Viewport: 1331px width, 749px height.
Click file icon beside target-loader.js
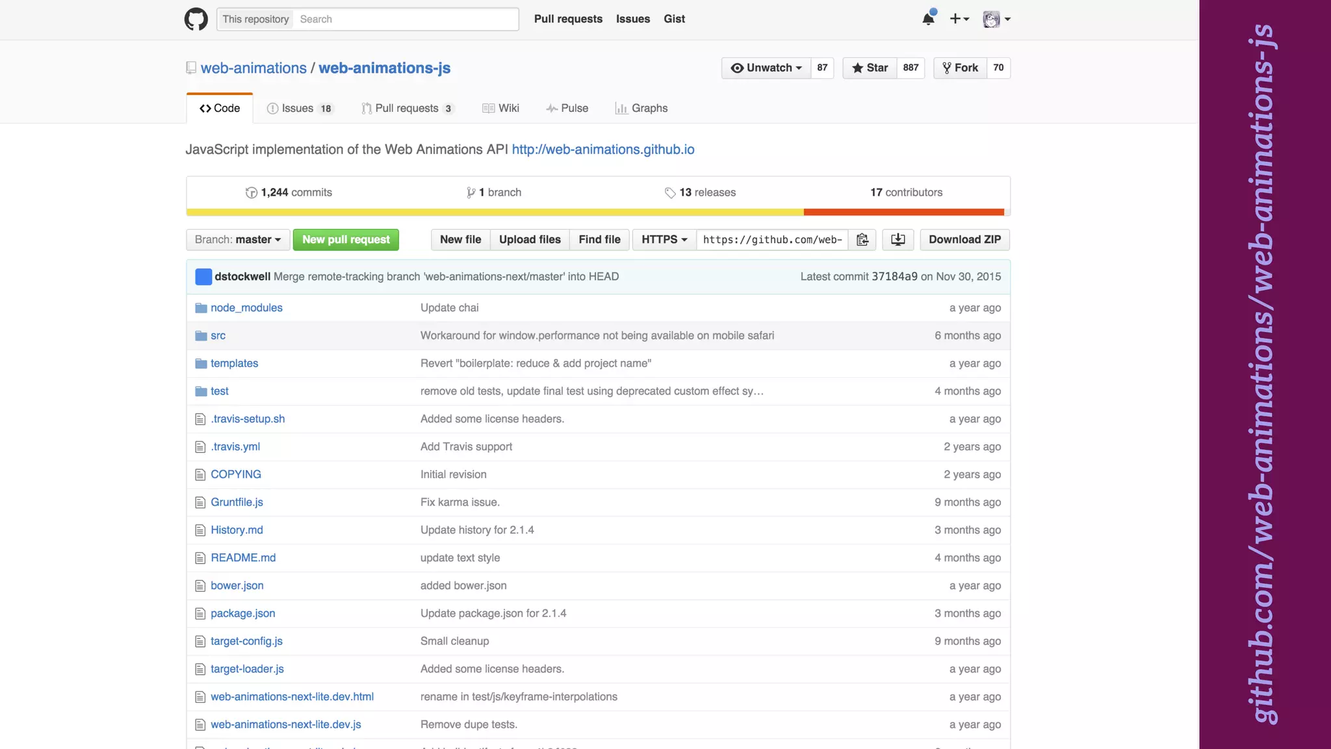[200, 669]
